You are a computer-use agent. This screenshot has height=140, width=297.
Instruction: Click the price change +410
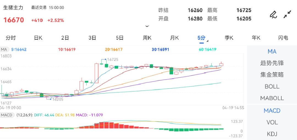tap(37, 20)
